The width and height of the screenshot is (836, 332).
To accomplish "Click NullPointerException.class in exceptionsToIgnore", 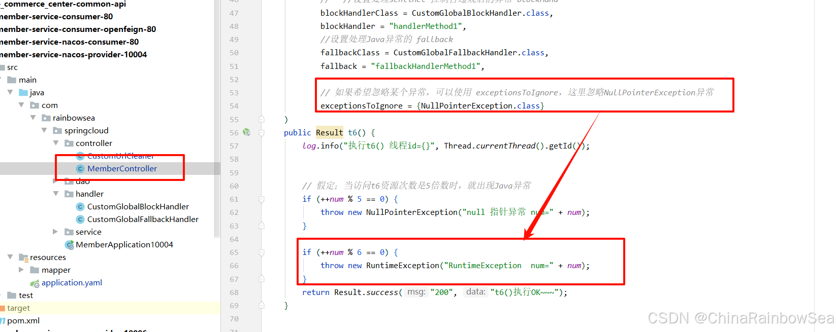I will click(x=480, y=105).
